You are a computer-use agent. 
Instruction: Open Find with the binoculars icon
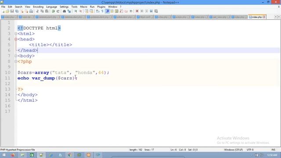click(x=64, y=11)
